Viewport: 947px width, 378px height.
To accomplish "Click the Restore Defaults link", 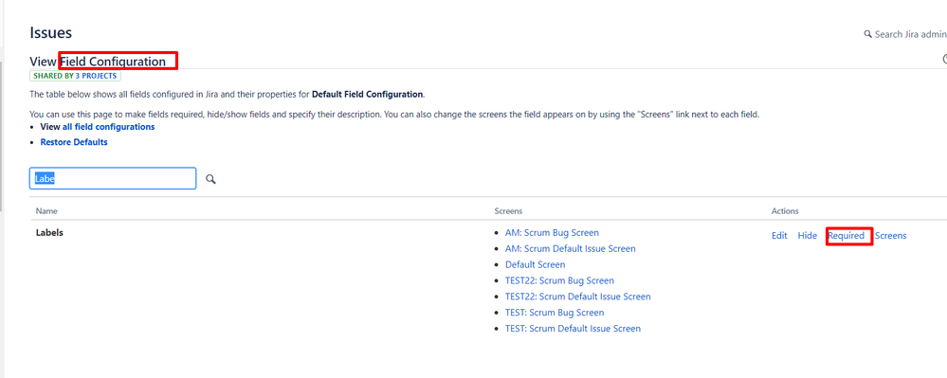I will pos(74,142).
